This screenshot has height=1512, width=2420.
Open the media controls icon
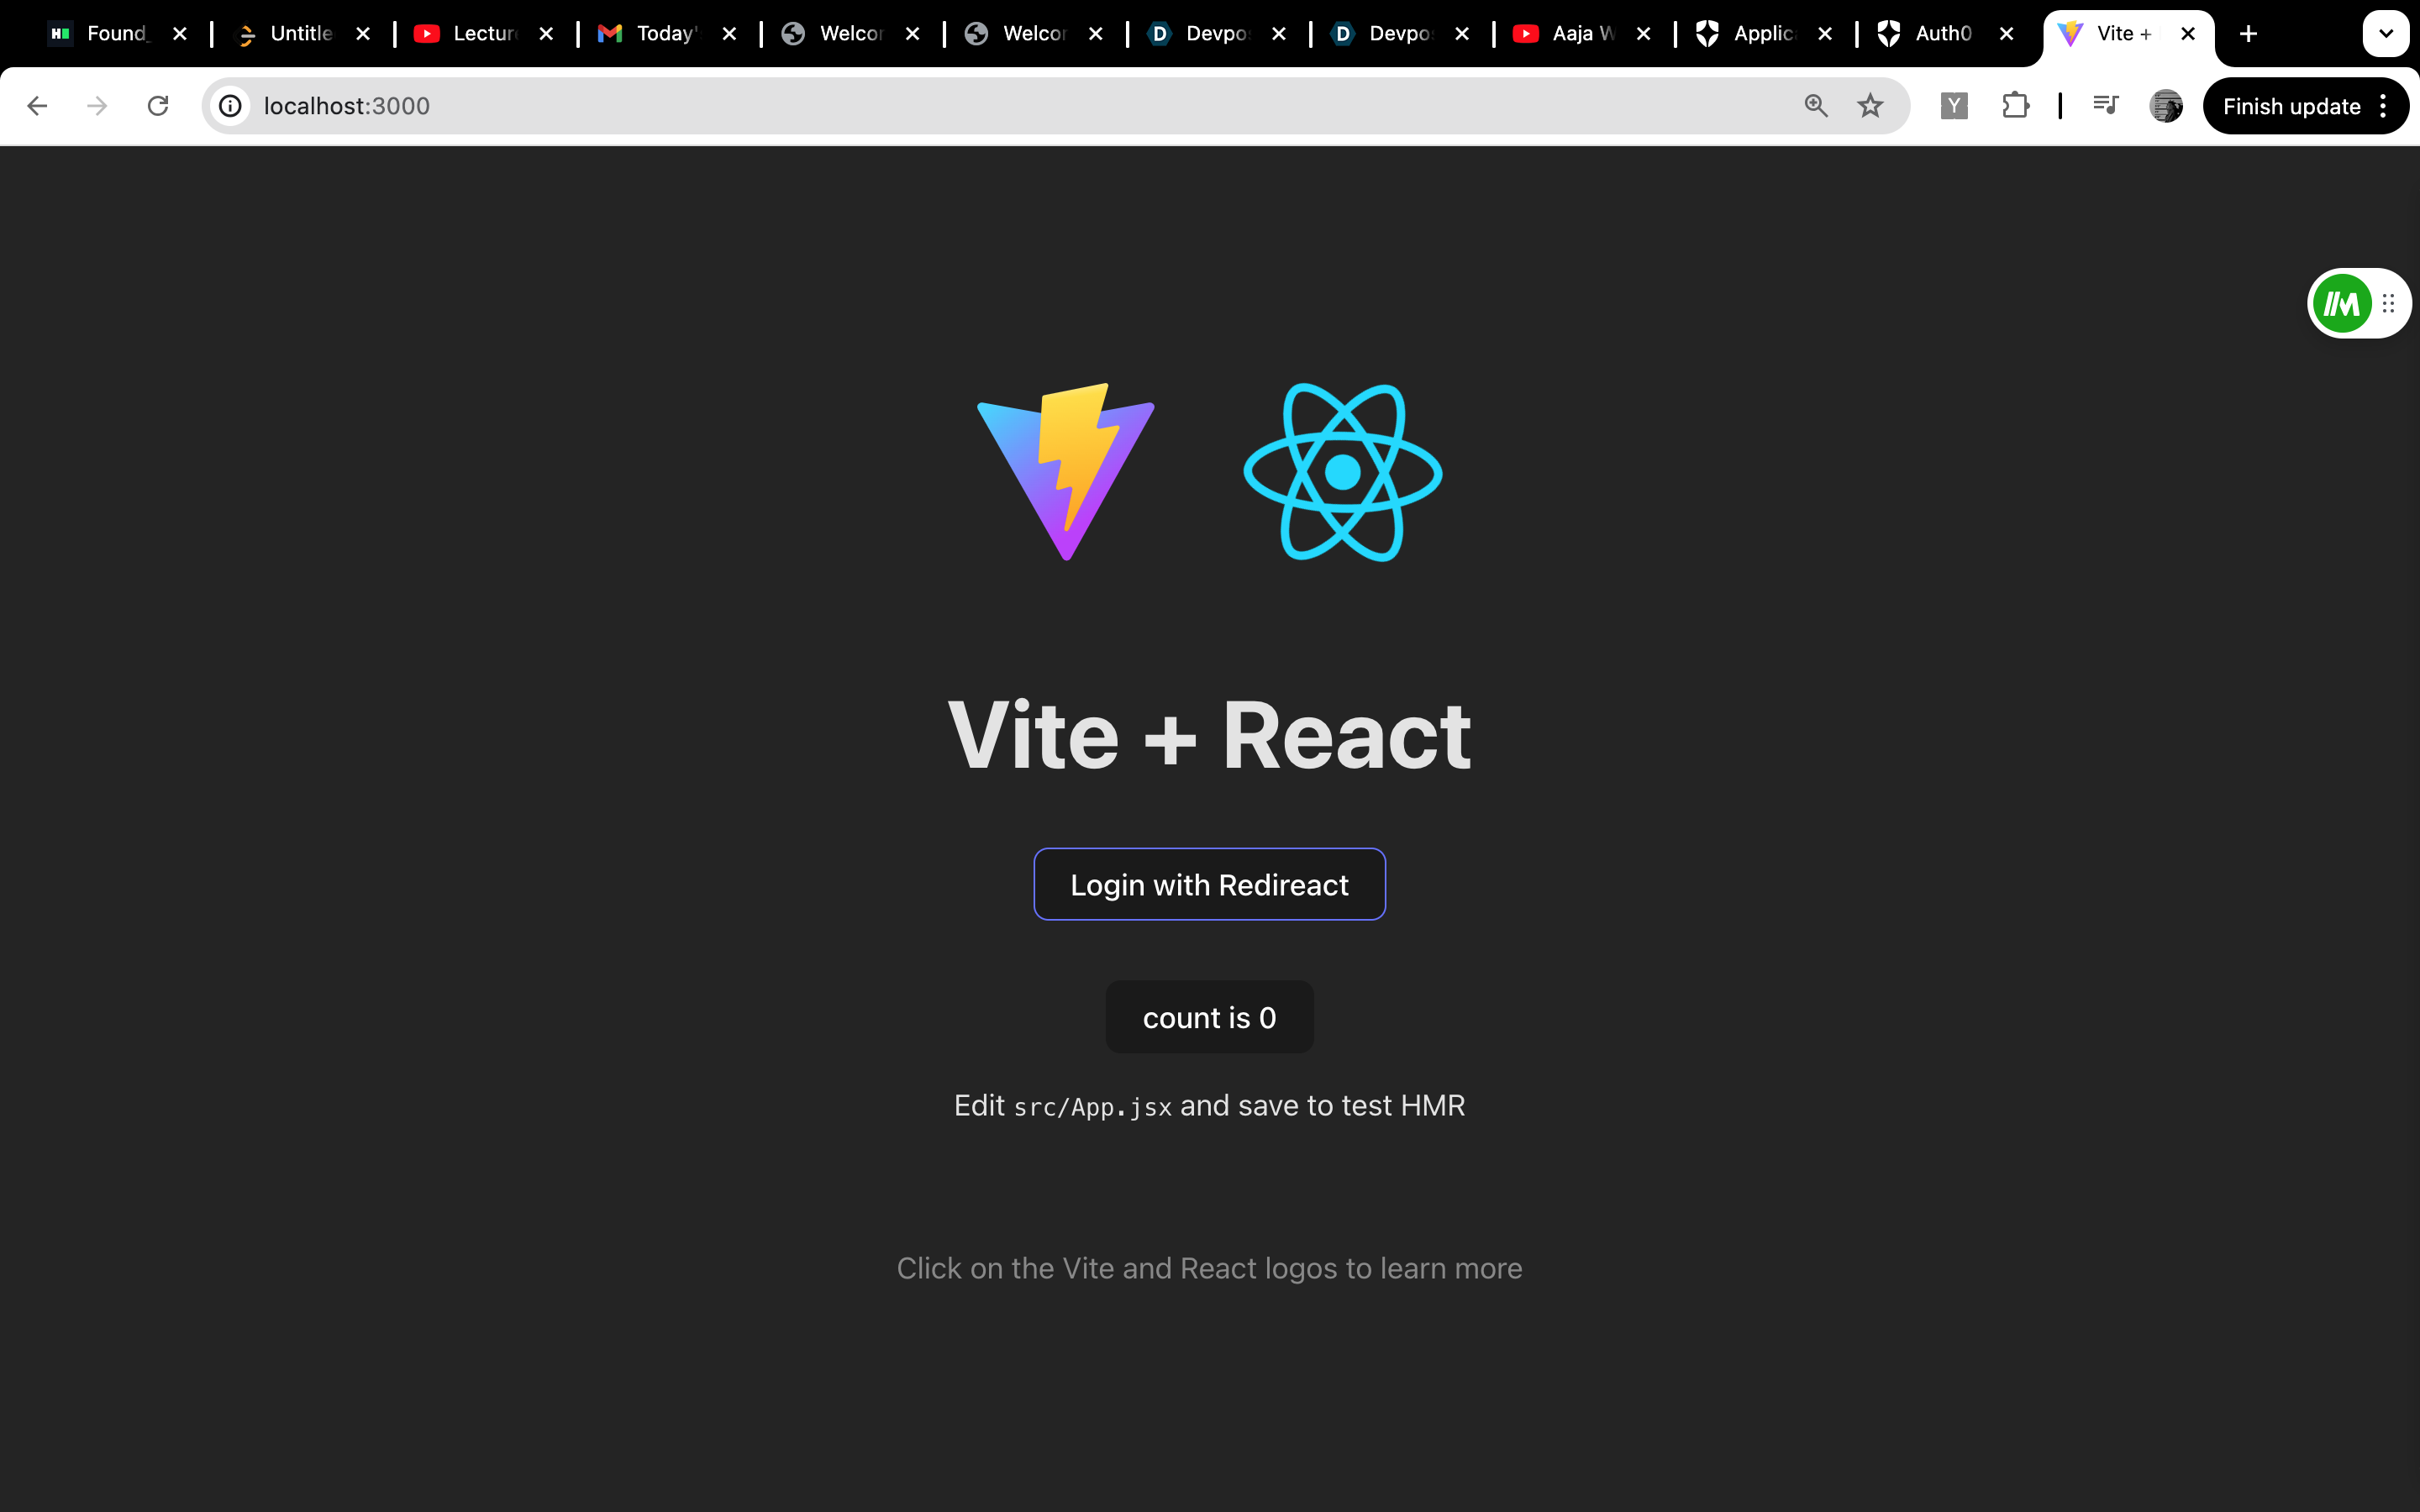(x=2105, y=106)
